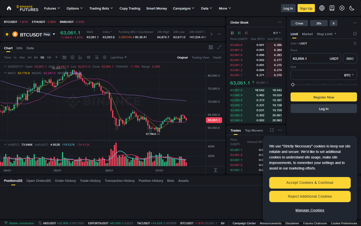Open the Info tab
This screenshot has width=361, height=226.
point(20,48)
